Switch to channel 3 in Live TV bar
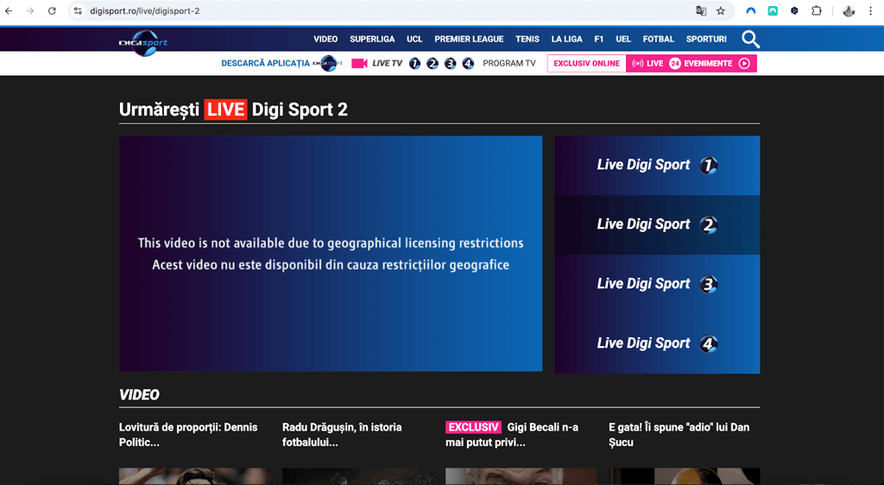Screen dimensions: 884x485 pyautogui.click(x=450, y=64)
